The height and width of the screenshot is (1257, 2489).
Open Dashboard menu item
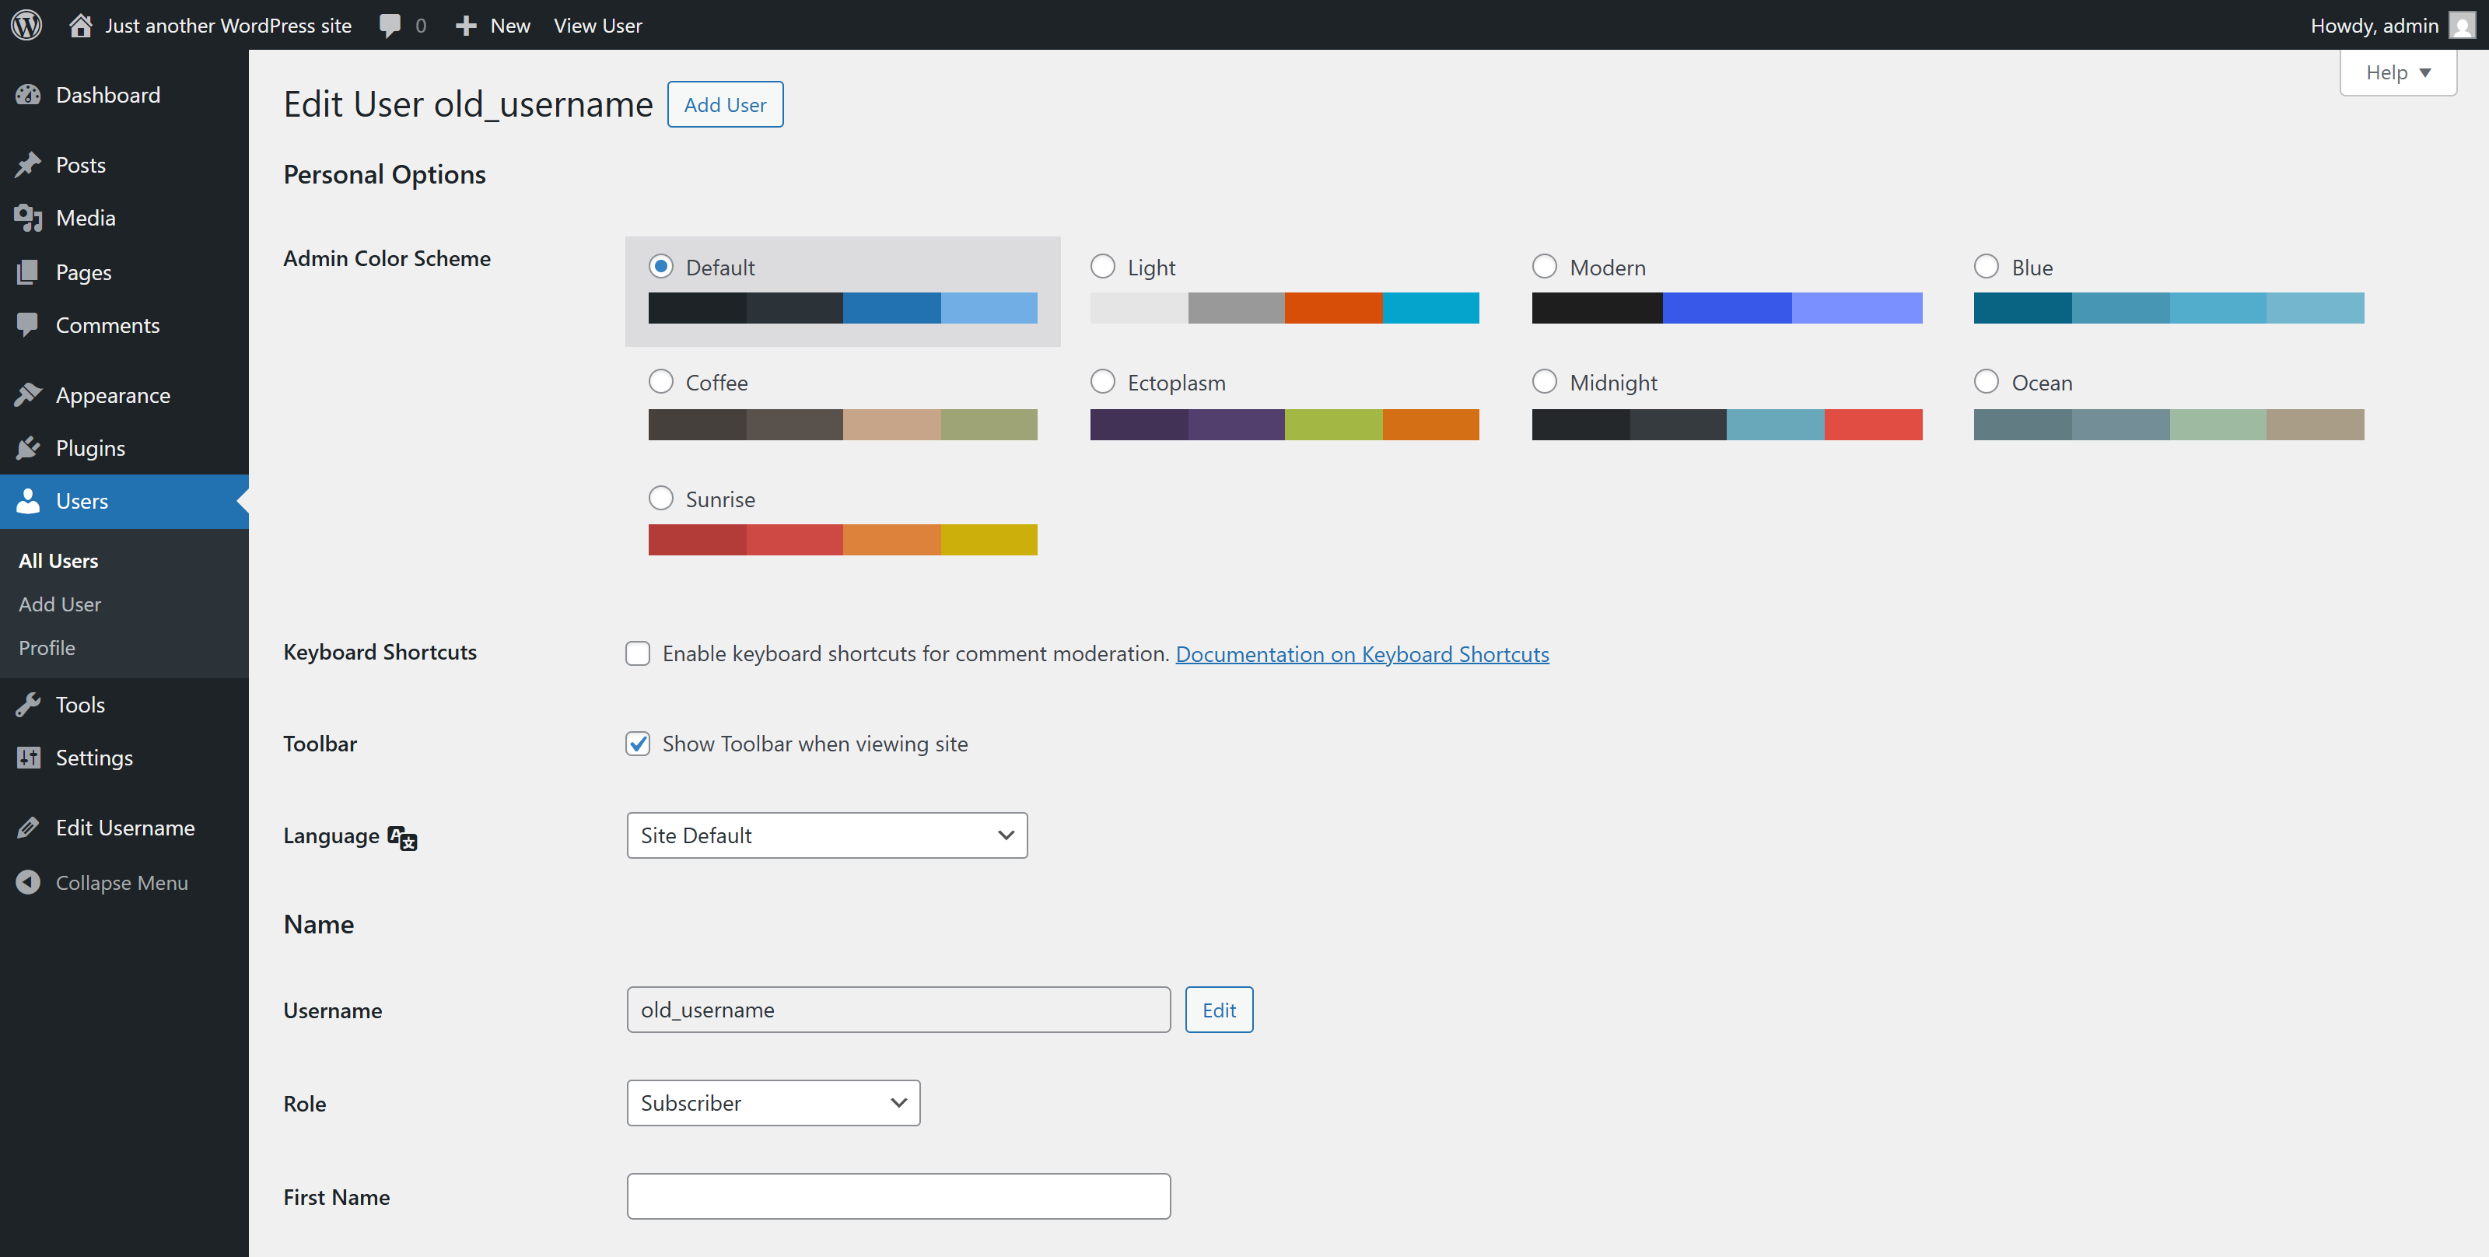click(124, 95)
